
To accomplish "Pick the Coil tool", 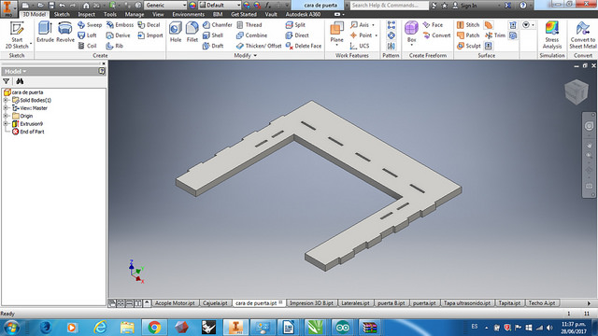I will coord(87,46).
